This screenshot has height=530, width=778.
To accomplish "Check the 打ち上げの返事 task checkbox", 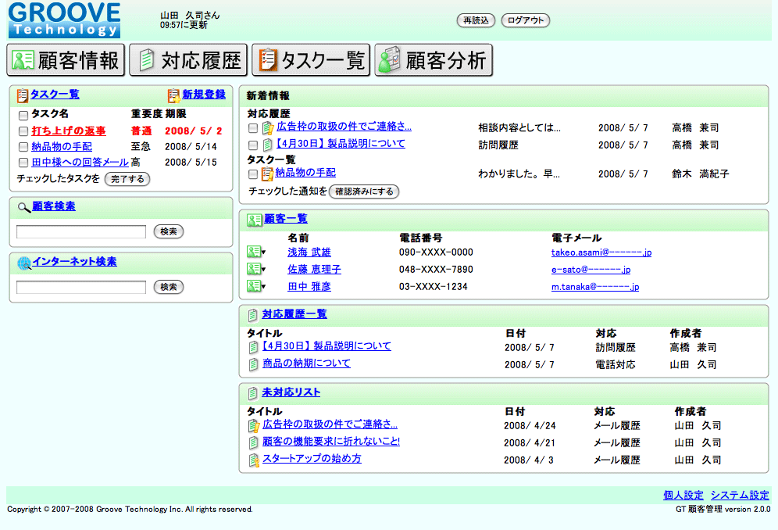I will pos(23,131).
